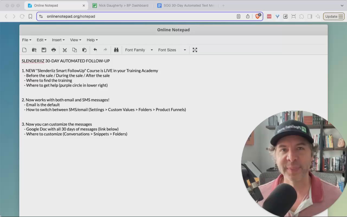This screenshot has height=217, width=347.
Task: Click the red extension icon in toolbar
Action: 269,17
